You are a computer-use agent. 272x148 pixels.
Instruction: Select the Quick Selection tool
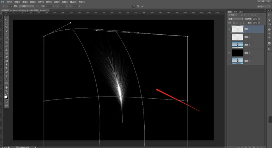pos(7,31)
